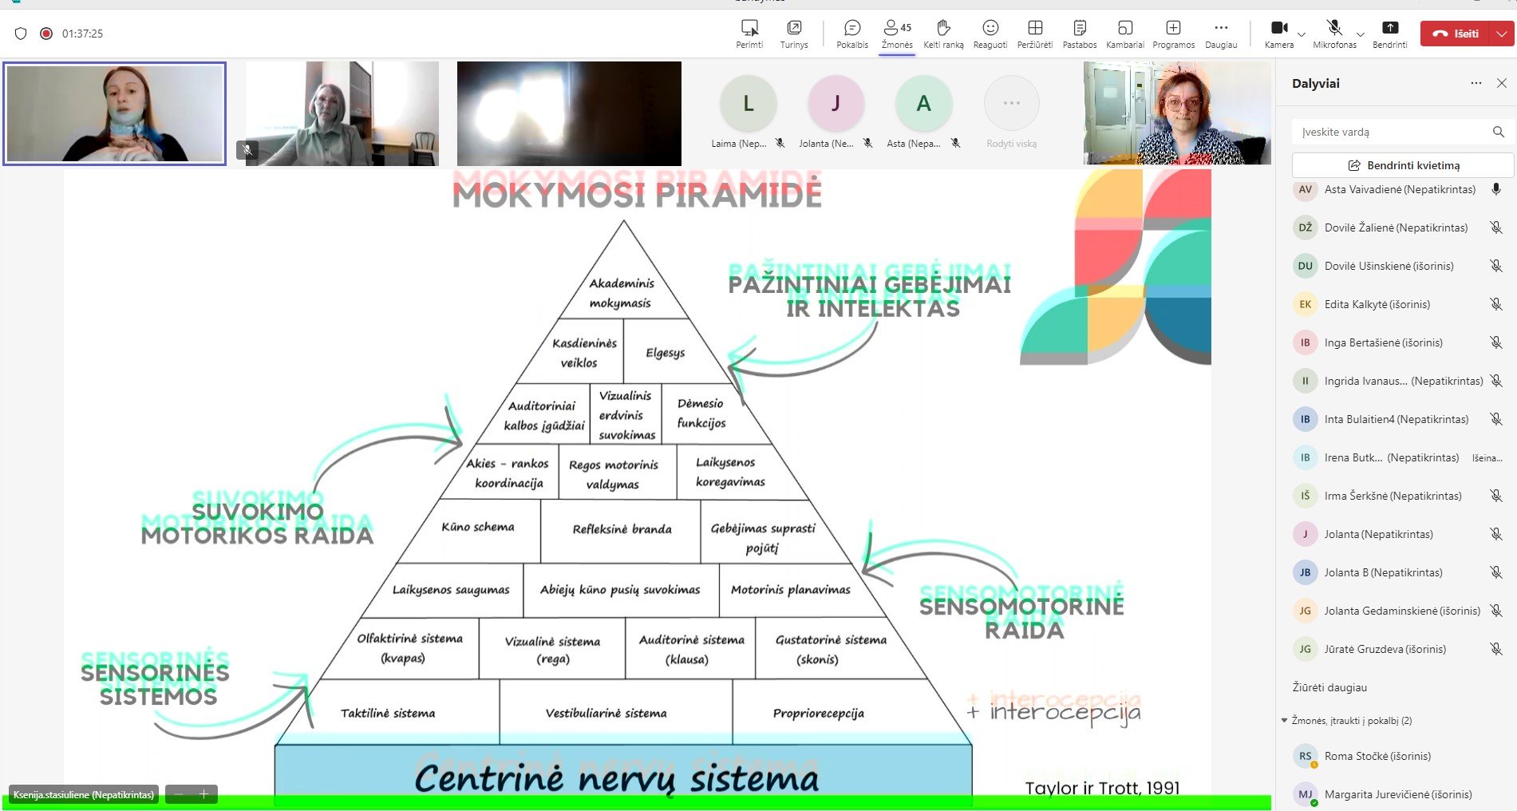The height and width of the screenshot is (811, 1517).
Task: Toggle mic icon next to Asta Vaivadienė
Action: 1496,189
